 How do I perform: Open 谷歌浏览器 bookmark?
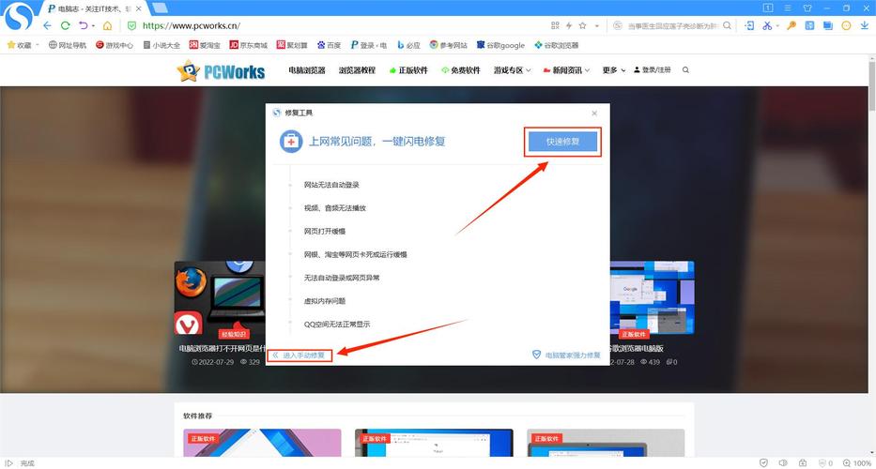[x=557, y=45]
